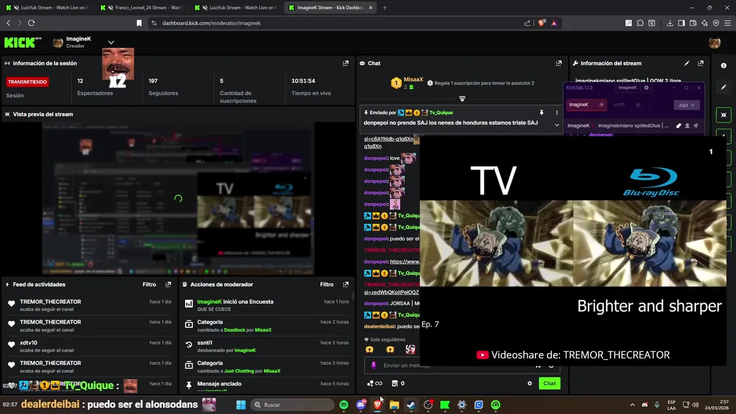Reload the page

[x=31, y=23]
